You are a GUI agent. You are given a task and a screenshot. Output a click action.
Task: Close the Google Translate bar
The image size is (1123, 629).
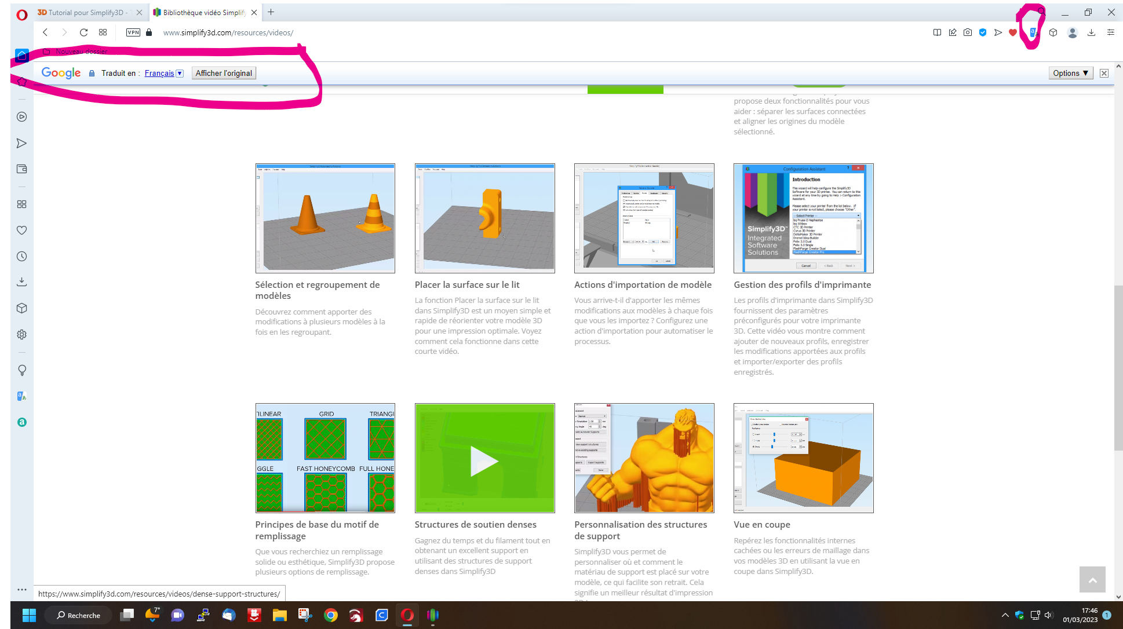(1104, 73)
